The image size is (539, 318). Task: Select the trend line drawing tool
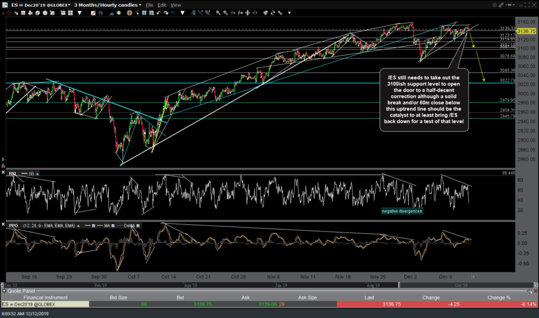coord(200,13)
